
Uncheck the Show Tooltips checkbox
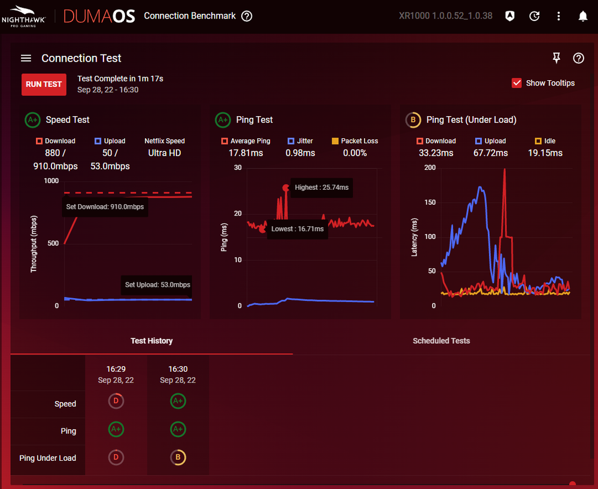pos(517,83)
